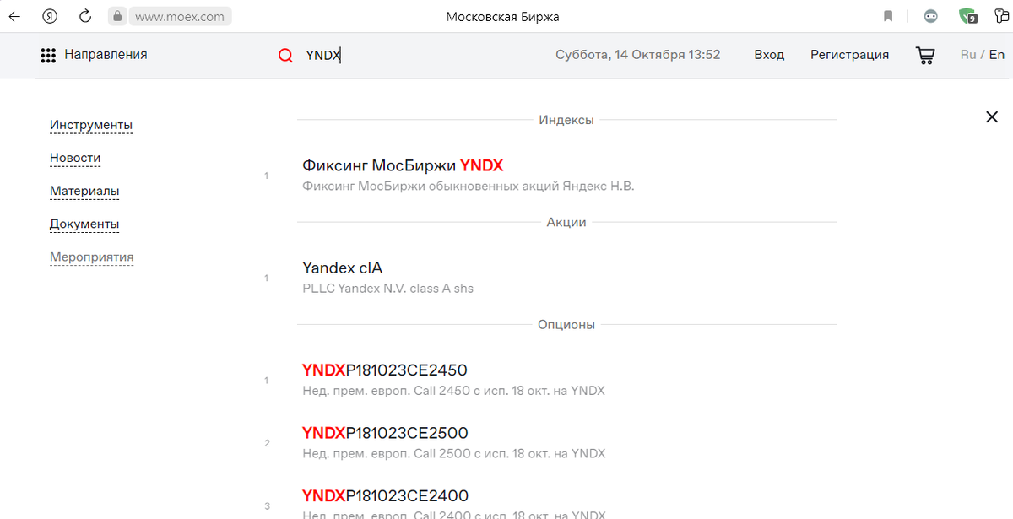Image resolution: width=1013 pixels, height=519 pixels.
Task: Close the search results panel
Action: (x=992, y=116)
